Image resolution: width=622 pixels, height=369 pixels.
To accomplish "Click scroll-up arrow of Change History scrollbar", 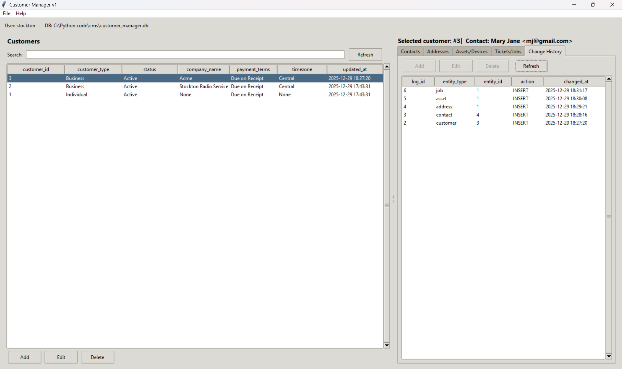I will 609,79.
